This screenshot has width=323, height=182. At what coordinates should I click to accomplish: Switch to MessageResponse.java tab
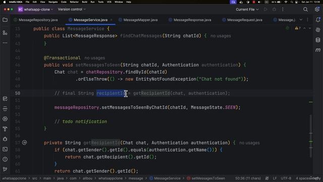point(190,20)
